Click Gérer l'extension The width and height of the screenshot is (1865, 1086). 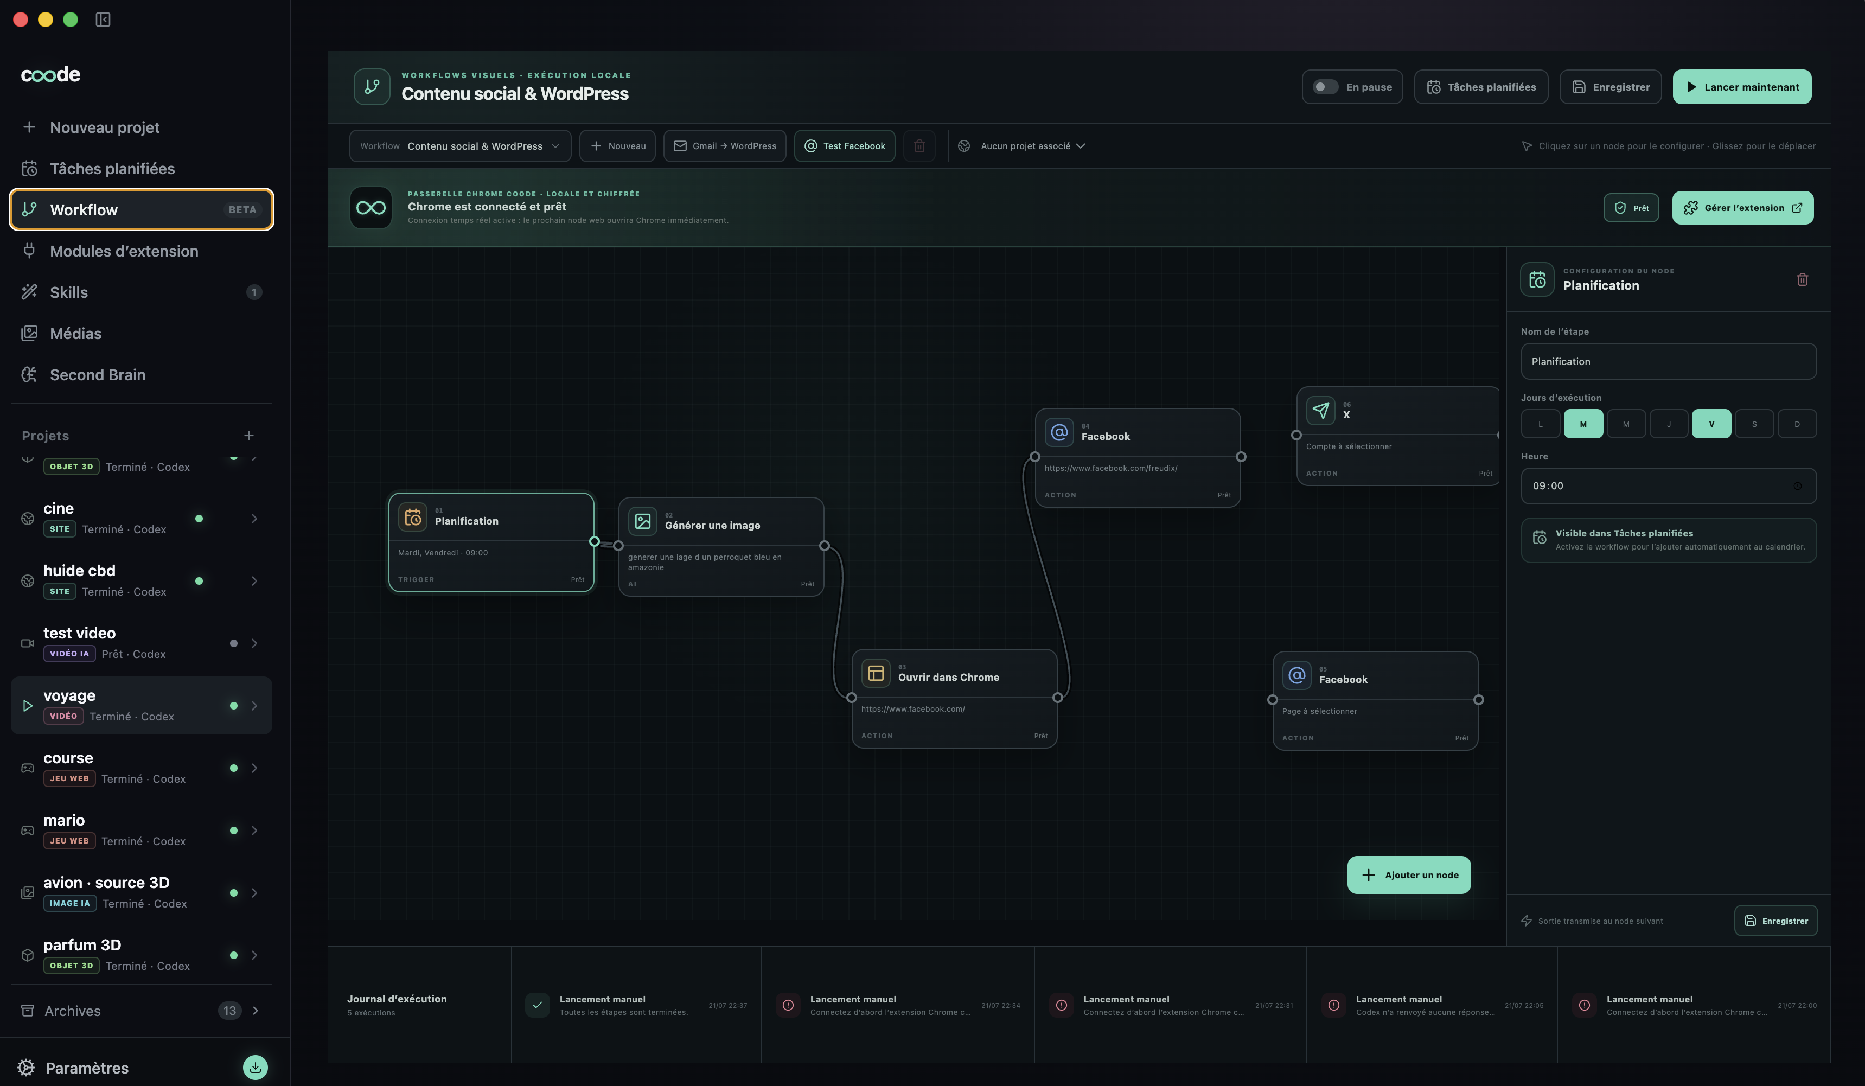(x=1743, y=208)
